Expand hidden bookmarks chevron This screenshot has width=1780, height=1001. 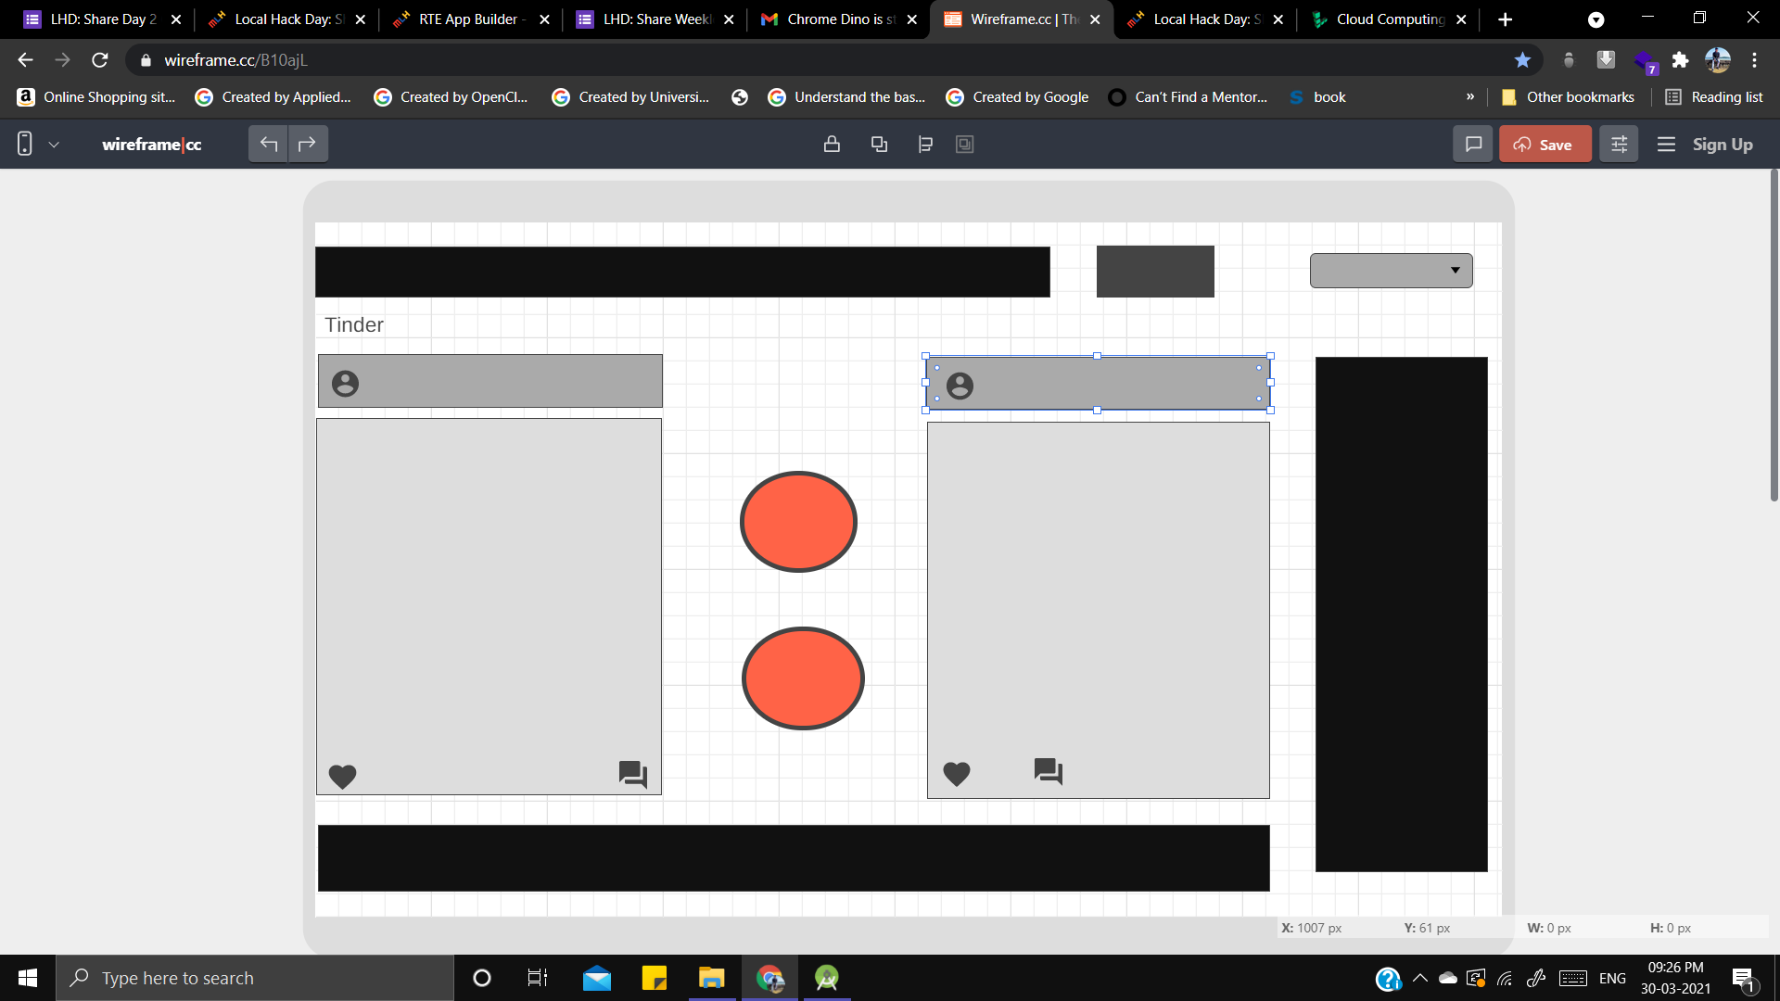1470,96
